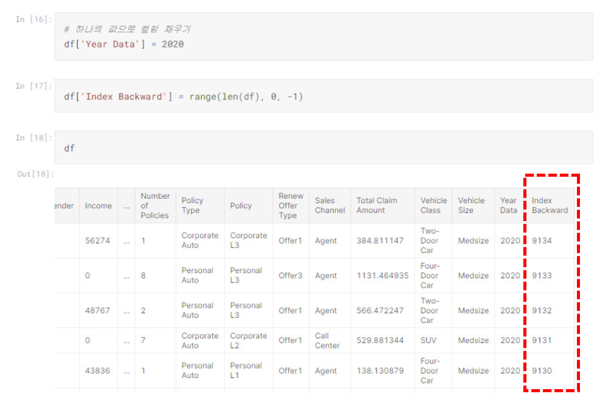Click Index Backward value 9132
This screenshot has height=407, width=612.
click(x=542, y=310)
